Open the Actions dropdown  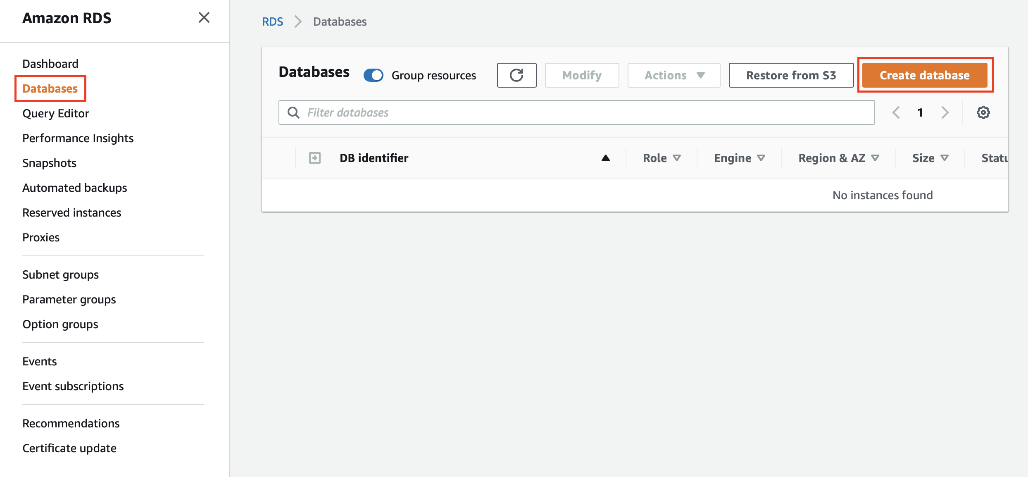click(674, 75)
